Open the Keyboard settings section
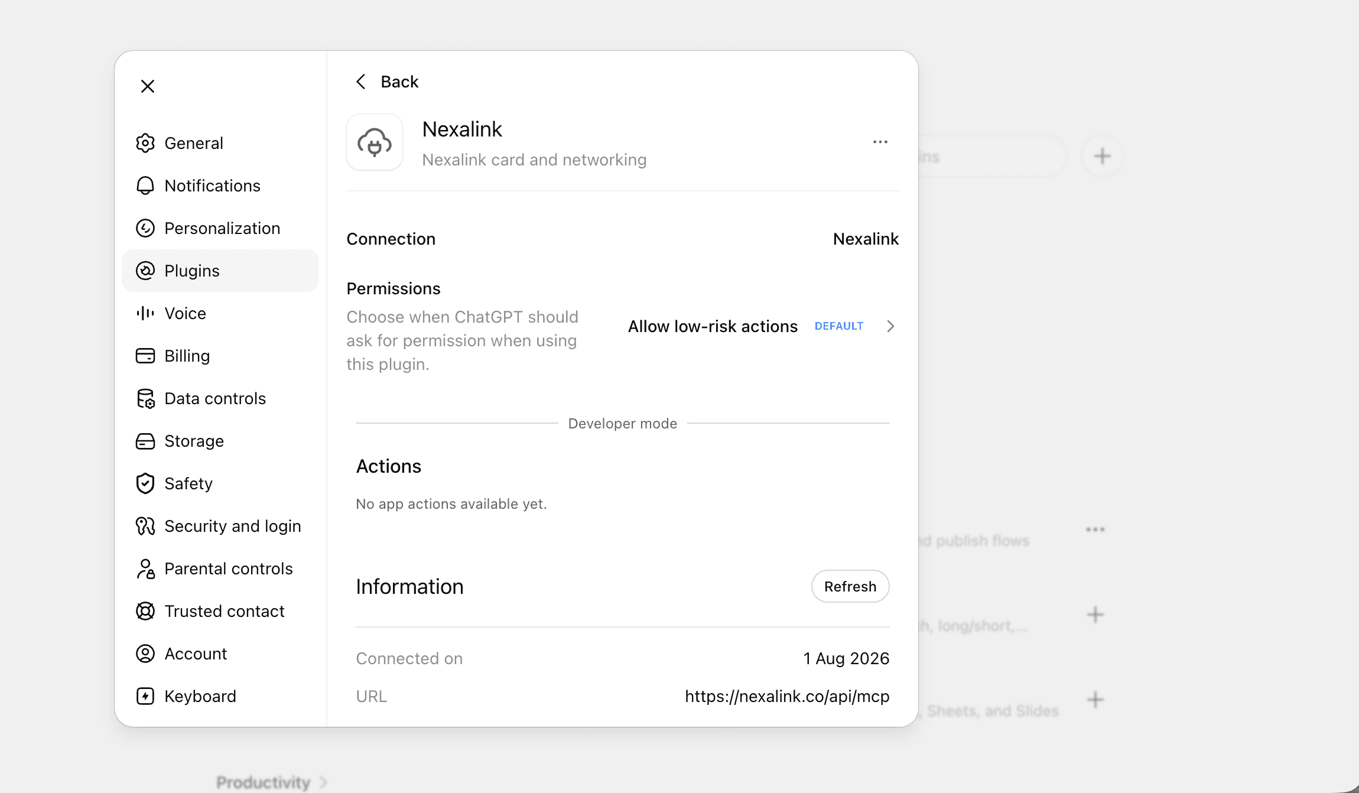Viewport: 1359px width, 793px height. pos(220,696)
